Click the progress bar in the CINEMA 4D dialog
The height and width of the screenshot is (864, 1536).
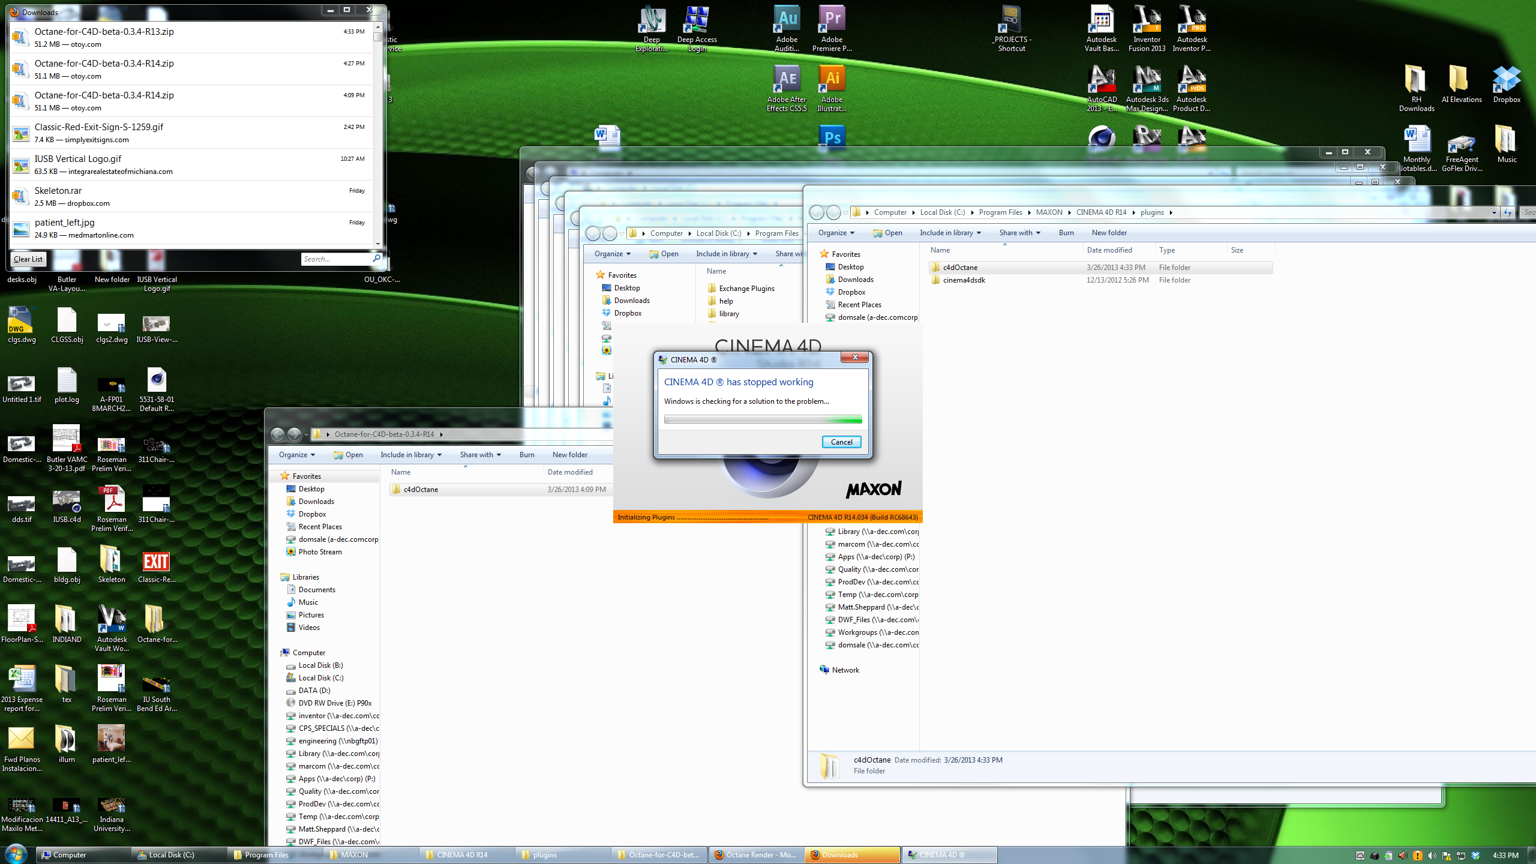coord(763,420)
